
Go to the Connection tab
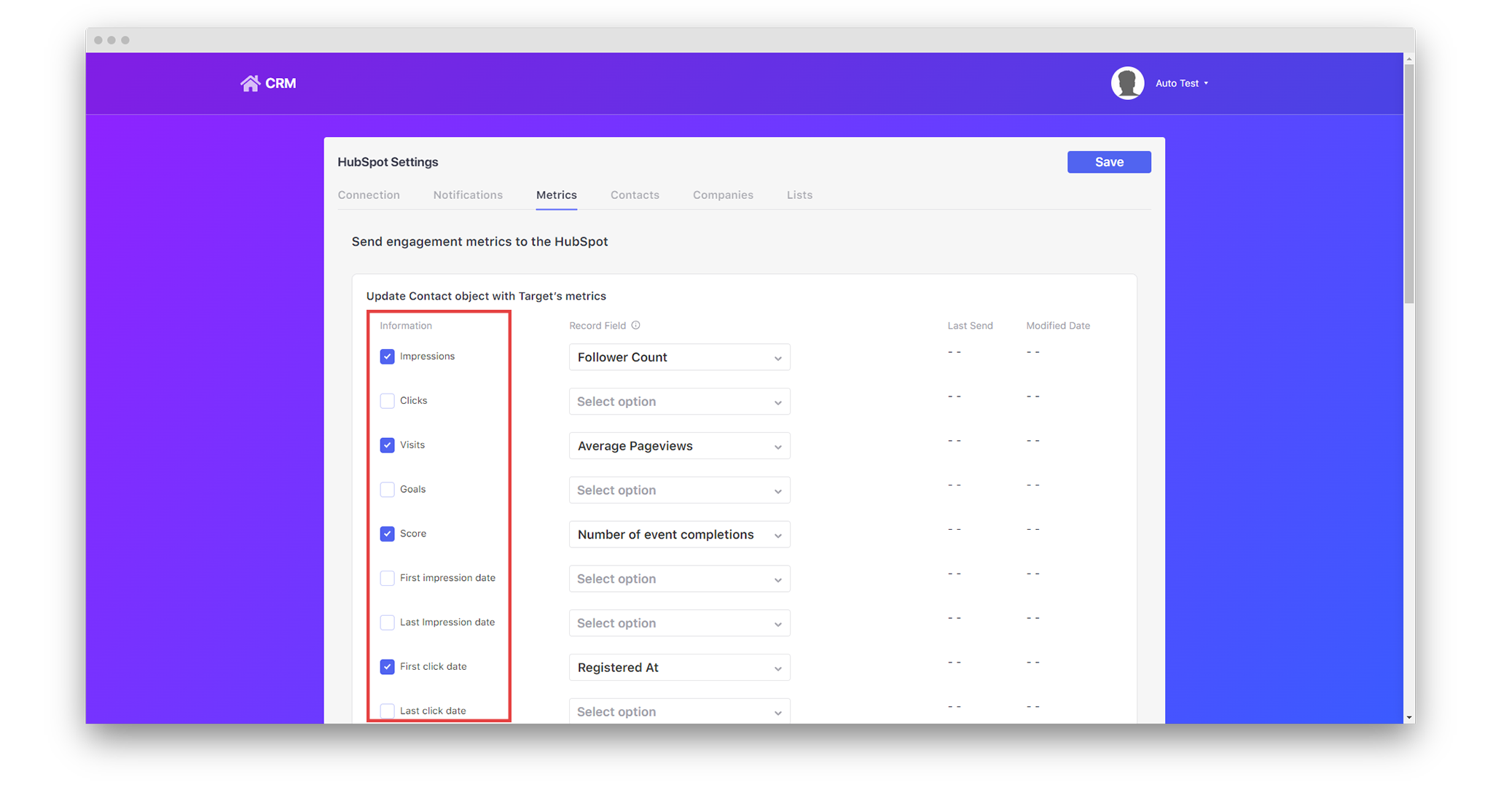tap(368, 195)
